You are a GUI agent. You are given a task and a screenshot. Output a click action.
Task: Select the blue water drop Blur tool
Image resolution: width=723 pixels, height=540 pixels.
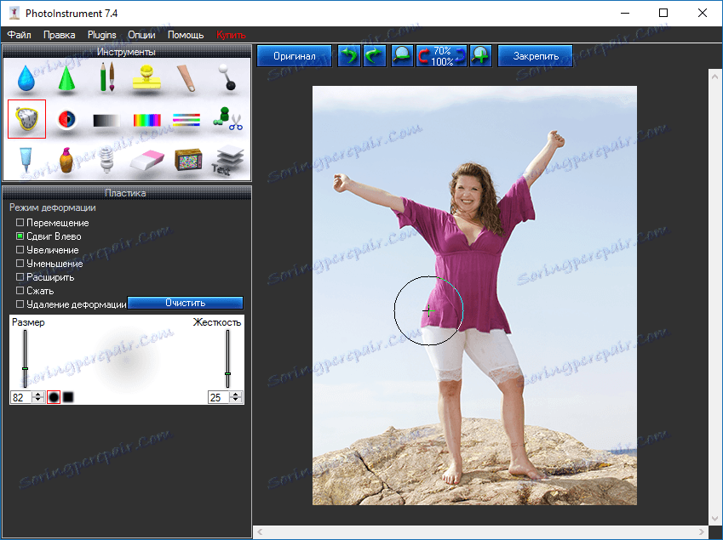[x=26, y=78]
